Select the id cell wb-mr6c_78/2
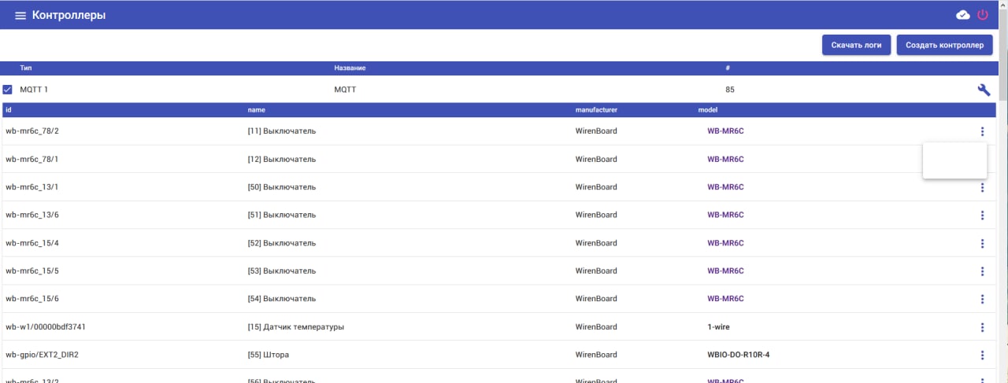1008x383 pixels. click(x=32, y=131)
